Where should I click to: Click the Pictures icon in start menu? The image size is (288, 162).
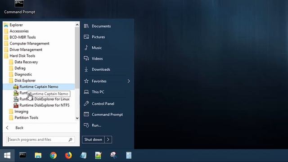coord(86,37)
